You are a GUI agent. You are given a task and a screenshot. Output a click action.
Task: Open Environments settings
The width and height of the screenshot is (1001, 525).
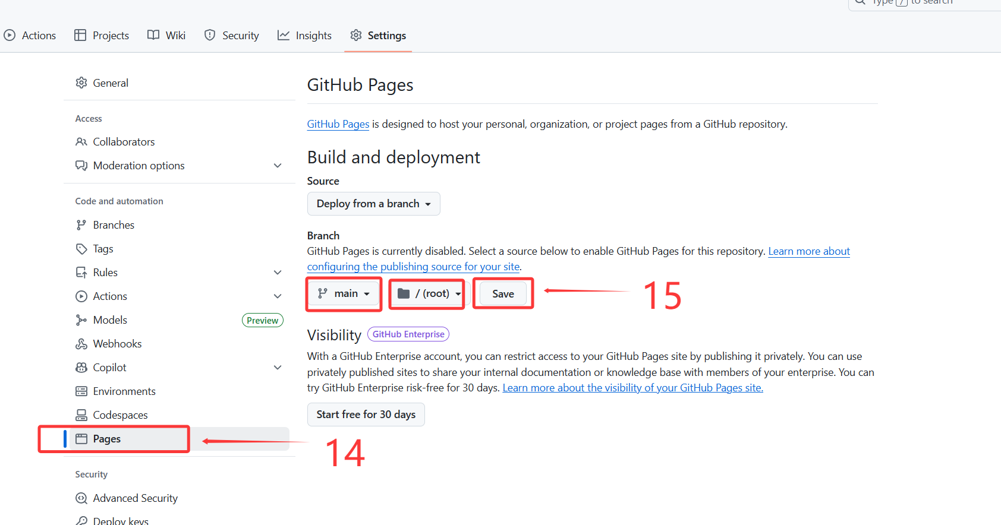point(180,391)
